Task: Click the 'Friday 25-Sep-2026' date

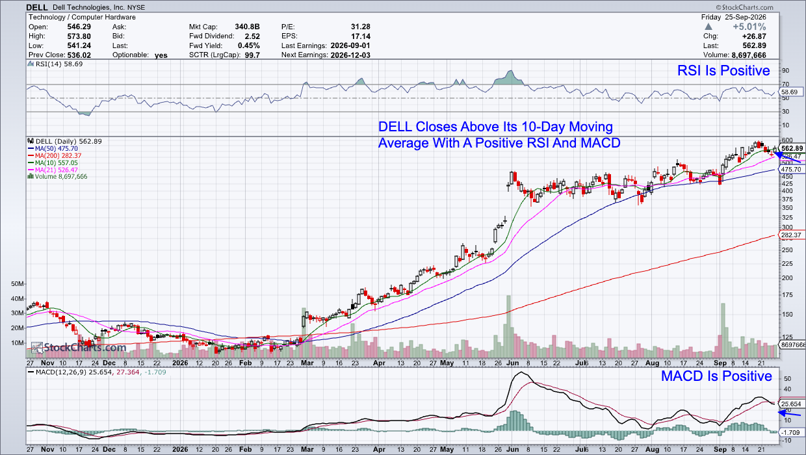Action: coord(733,17)
